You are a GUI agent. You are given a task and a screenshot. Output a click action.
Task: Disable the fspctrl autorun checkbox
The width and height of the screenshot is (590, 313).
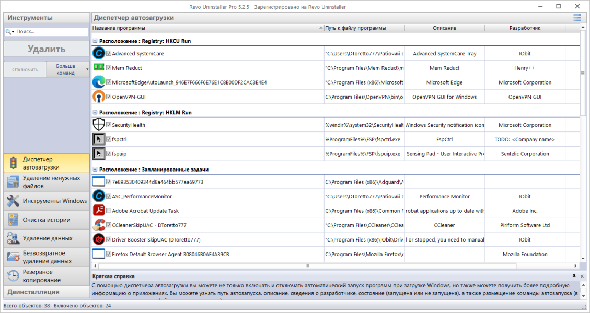(109, 139)
